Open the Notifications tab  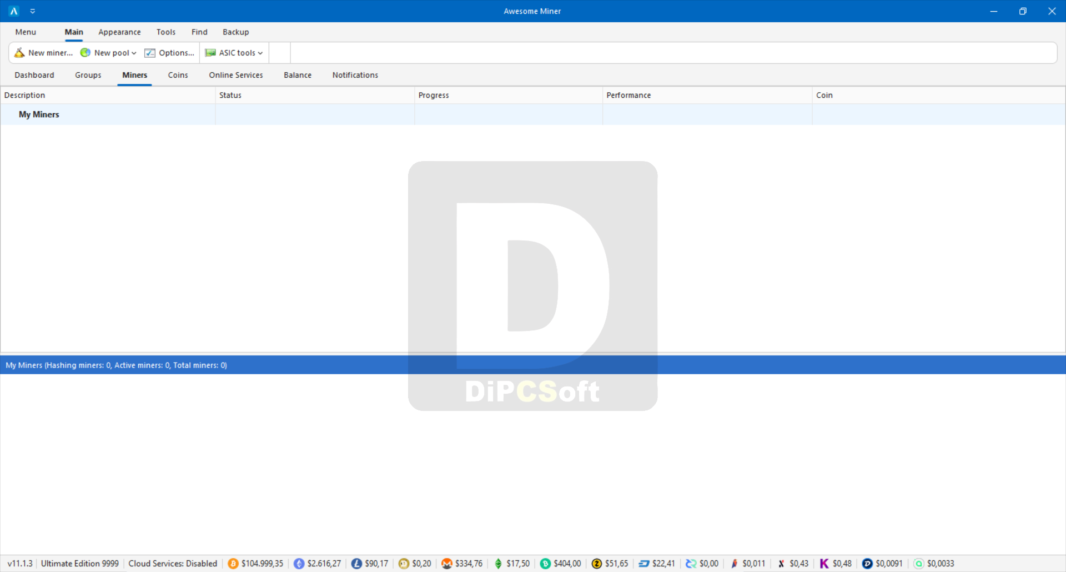[x=355, y=75]
